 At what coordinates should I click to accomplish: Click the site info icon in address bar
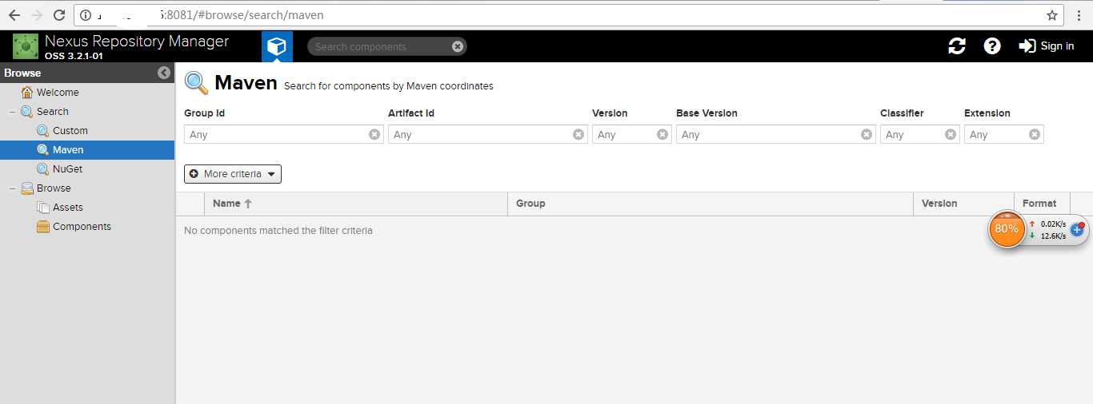[86, 15]
